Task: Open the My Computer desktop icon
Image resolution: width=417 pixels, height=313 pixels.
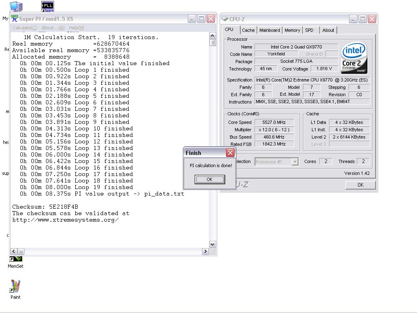Action: point(16,7)
